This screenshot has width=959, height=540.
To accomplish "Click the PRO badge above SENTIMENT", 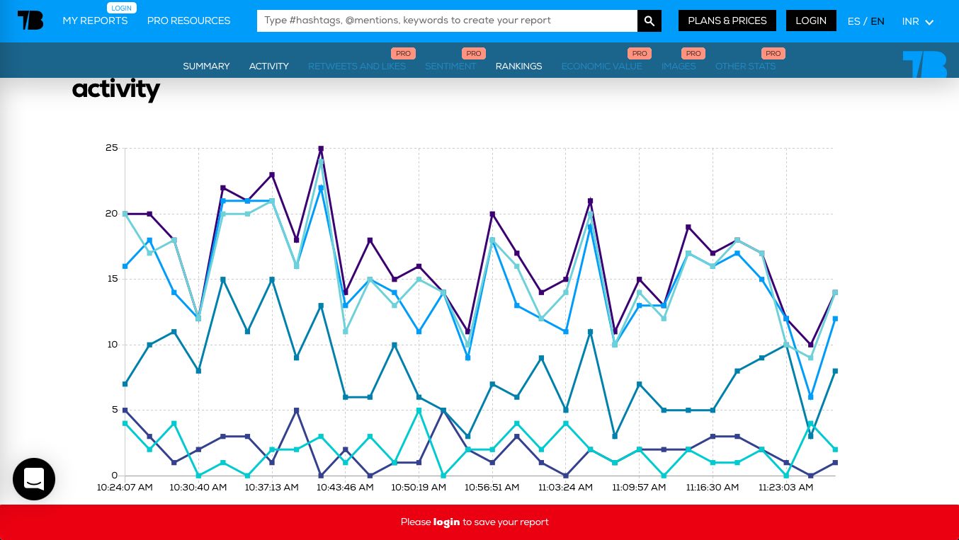I will (474, 53).
